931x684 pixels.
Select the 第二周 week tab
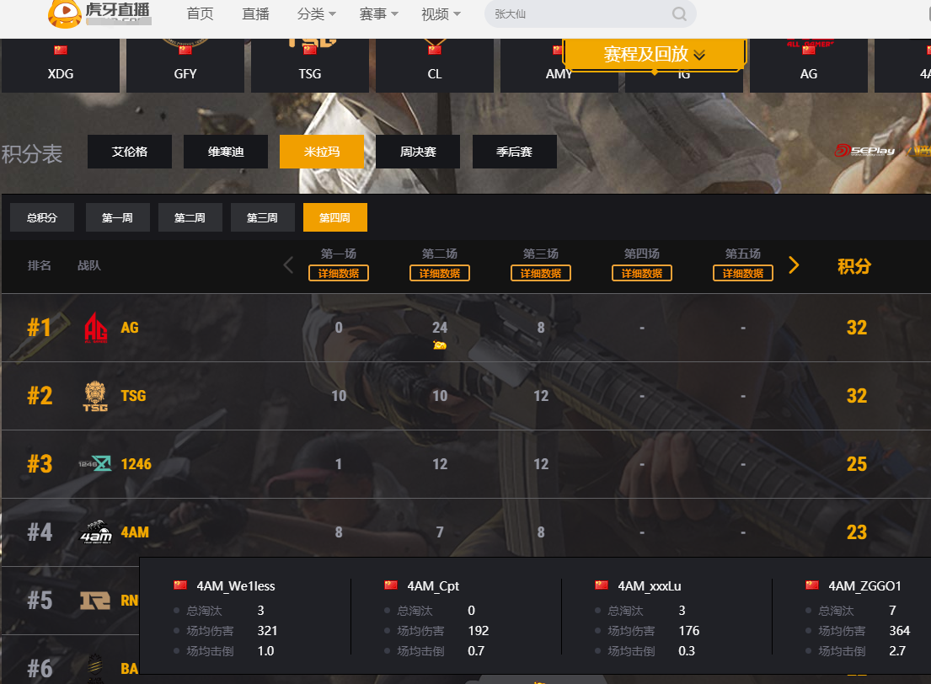pyautogui.click(x=190, y=217)
